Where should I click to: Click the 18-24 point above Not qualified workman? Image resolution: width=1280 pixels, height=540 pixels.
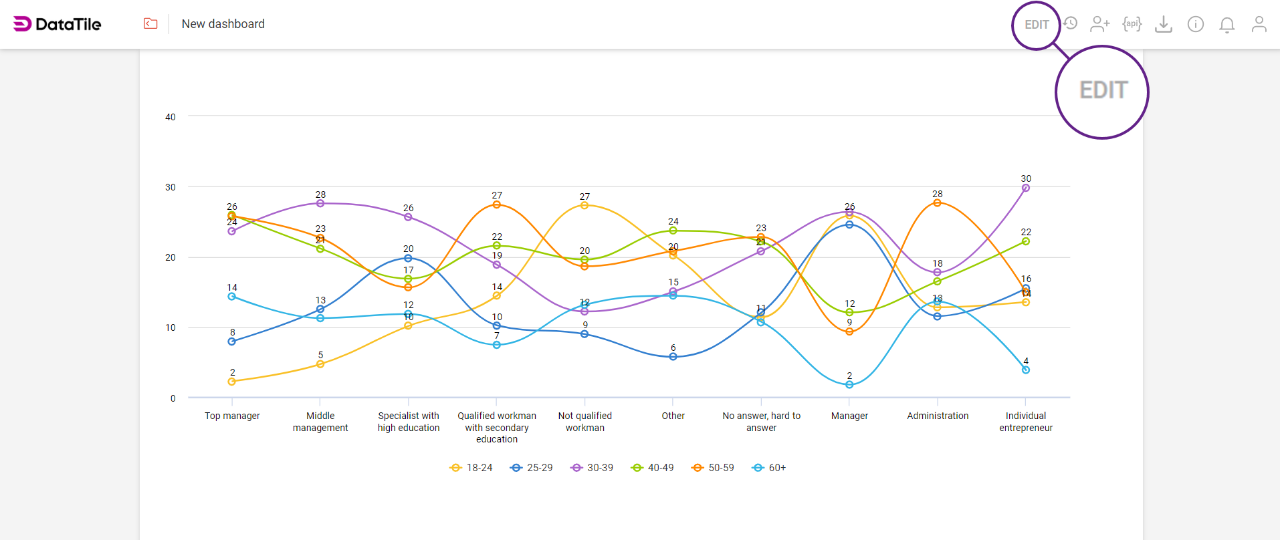coord(584,206)
